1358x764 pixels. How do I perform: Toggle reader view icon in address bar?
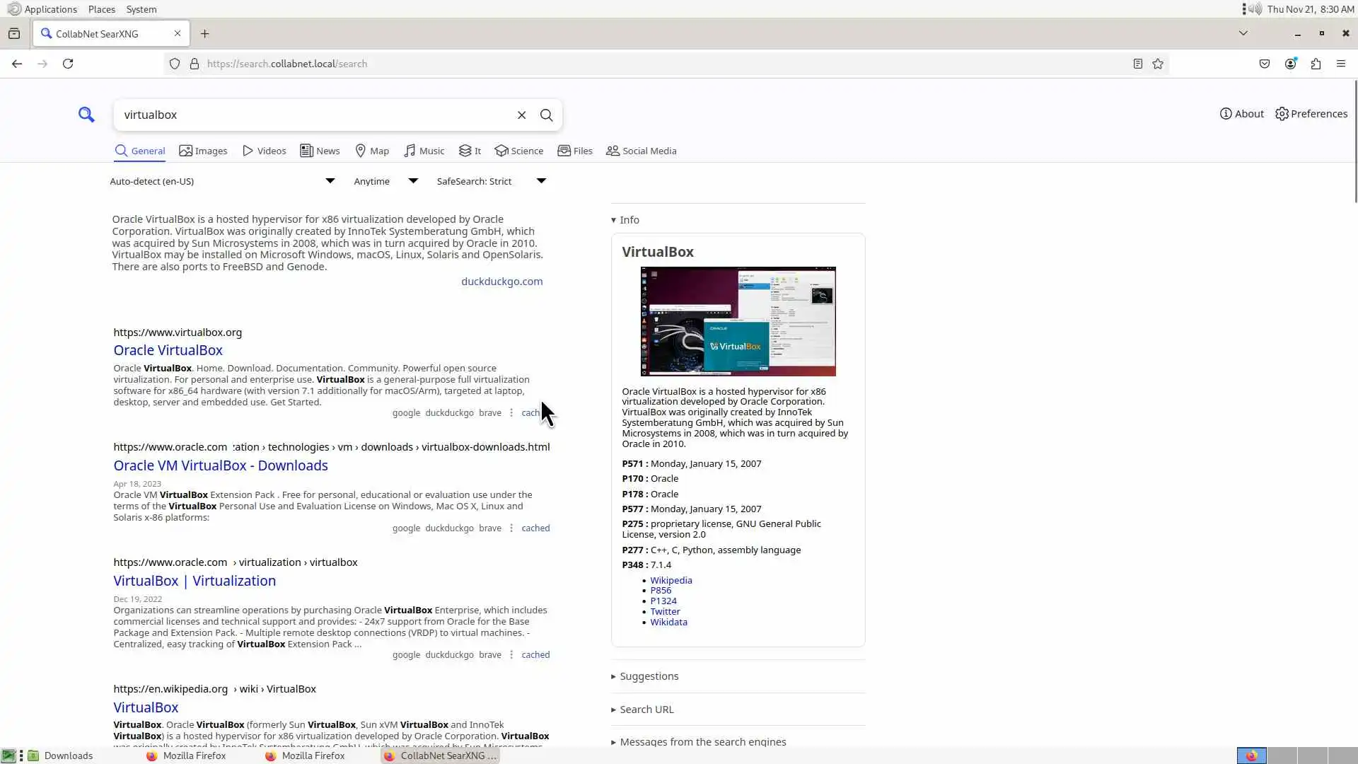pyautogui.click(x=1137, y=64)
